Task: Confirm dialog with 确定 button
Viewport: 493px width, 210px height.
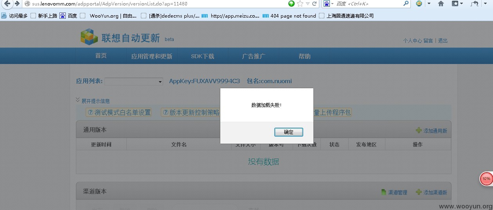Action: (289, 132)
